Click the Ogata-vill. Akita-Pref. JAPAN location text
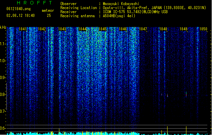Screen dimensions: 212x135 click(x=154, y=8)
